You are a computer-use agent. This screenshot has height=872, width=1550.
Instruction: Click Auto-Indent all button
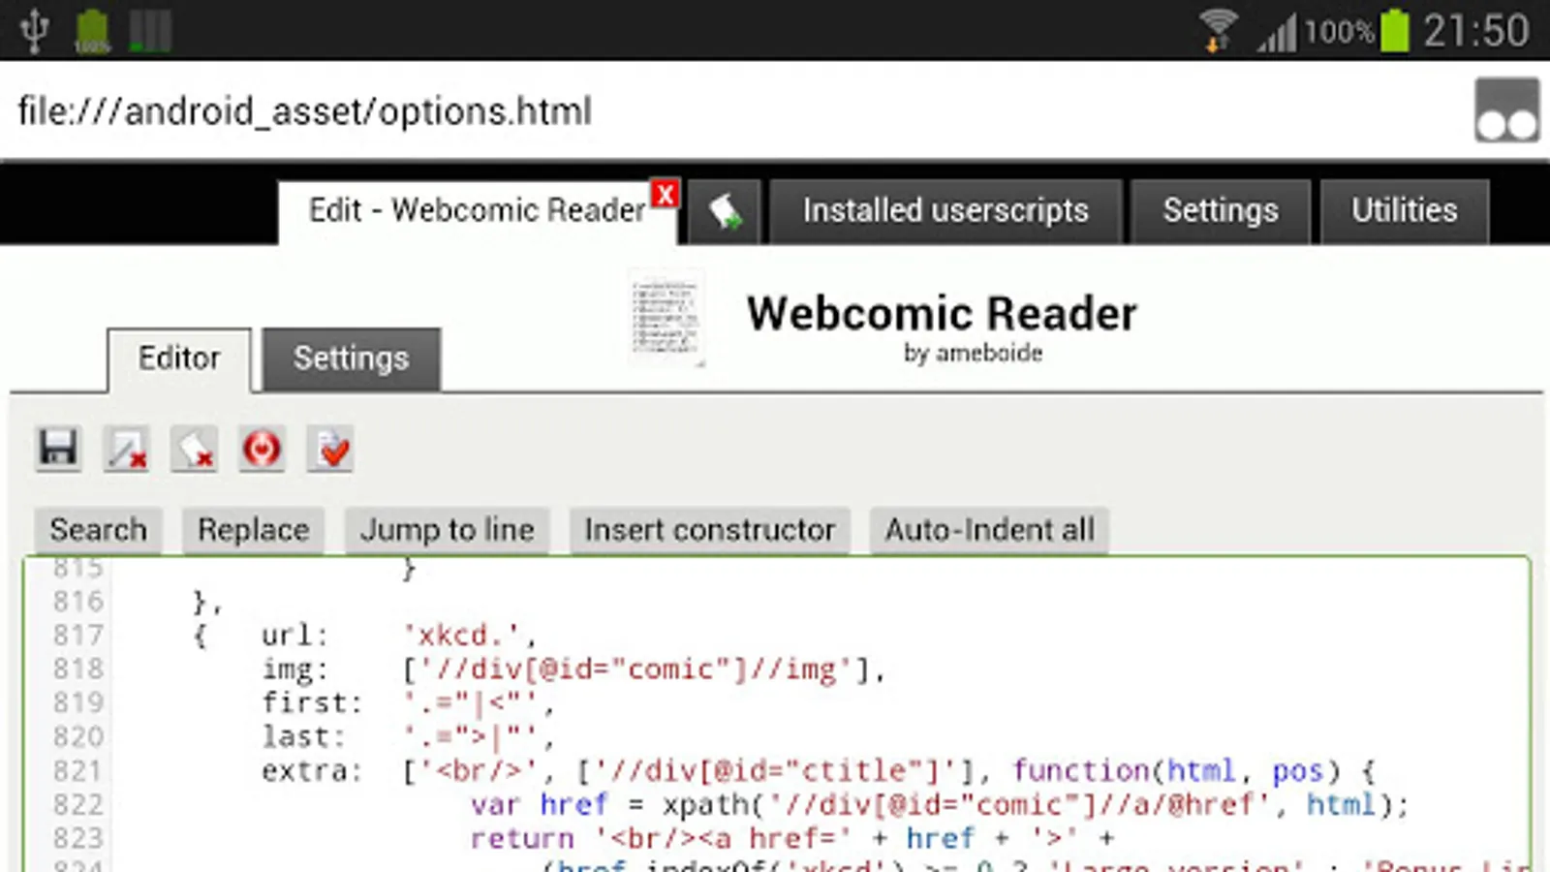pos(989,530)
